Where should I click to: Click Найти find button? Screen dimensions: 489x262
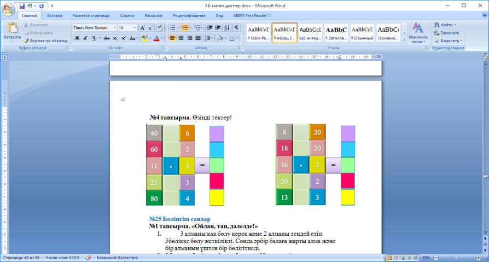(x=446, y=25)
